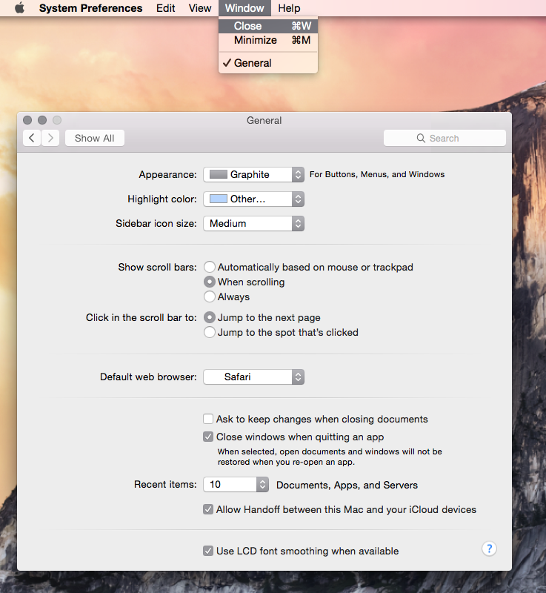
Task: Click the "Show scroll bars:" label
Action: pos(157,267)
